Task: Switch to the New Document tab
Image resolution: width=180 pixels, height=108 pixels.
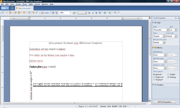Action: tap(24, 8)
